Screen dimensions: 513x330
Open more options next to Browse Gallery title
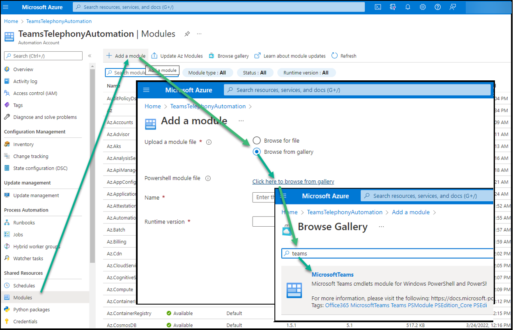pyautogui.click(x=382, y=227)
